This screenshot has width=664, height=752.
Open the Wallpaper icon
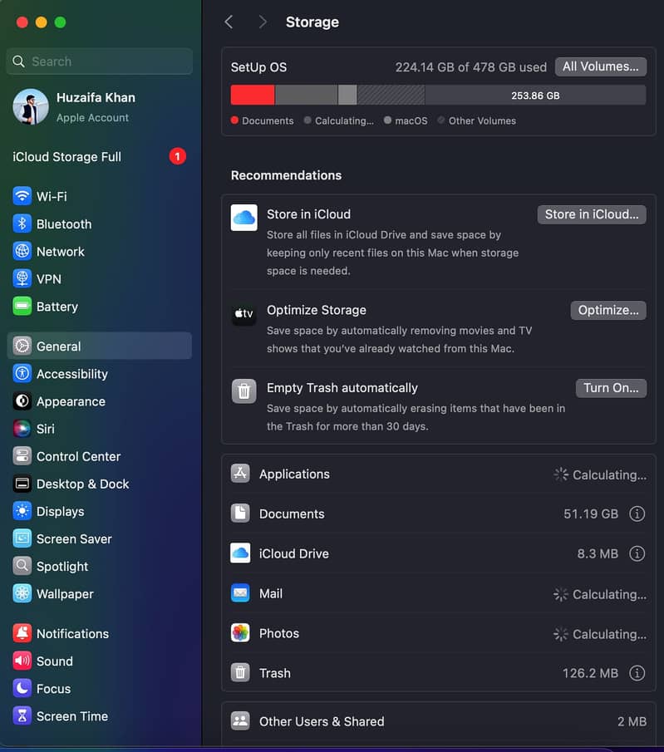click(22, 594)
